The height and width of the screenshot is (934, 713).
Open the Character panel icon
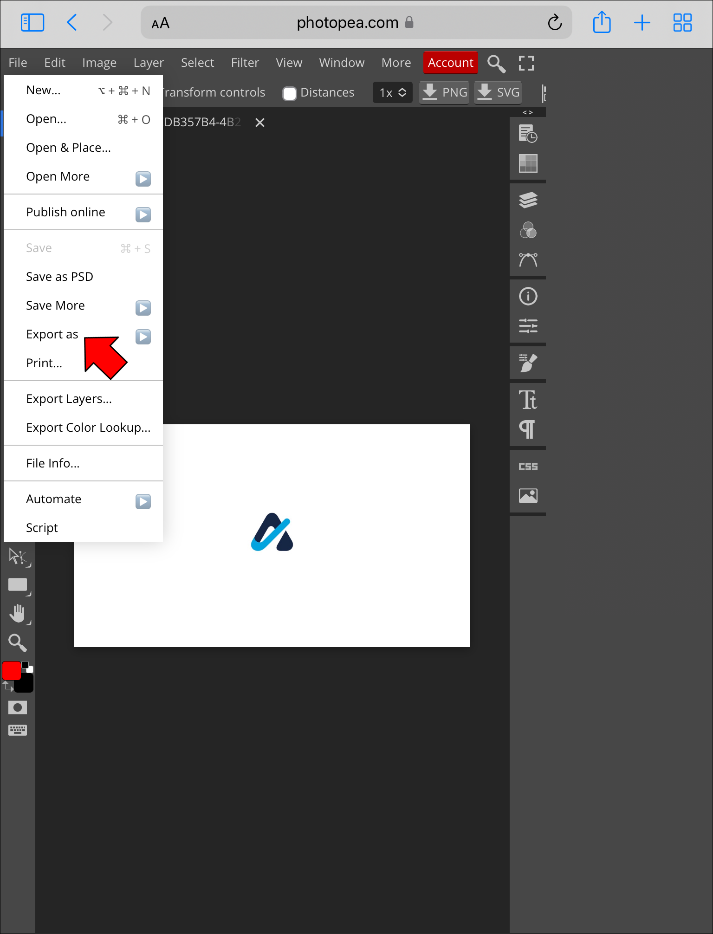[528, 400]
